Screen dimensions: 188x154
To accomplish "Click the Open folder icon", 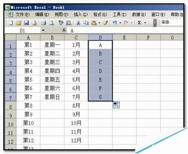I will (x=18, y=23).
